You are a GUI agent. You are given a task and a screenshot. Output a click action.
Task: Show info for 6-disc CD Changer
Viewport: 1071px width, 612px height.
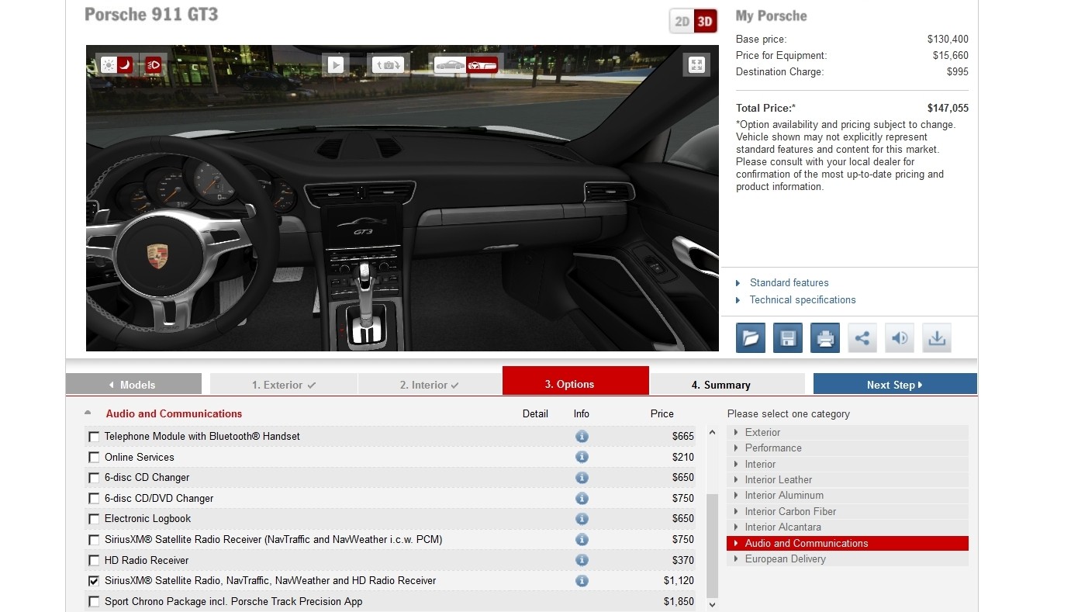pyautogui.click(x=582, y=478)
